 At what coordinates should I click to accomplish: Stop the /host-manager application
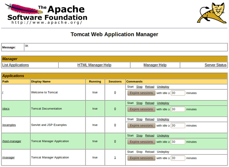tap(139, 136)
